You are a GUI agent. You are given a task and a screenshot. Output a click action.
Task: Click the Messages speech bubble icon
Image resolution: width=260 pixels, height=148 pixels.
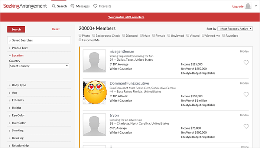click(72, 6)
